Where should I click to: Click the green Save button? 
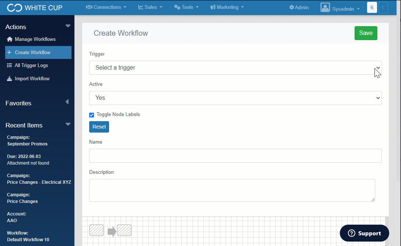(366, 33)
